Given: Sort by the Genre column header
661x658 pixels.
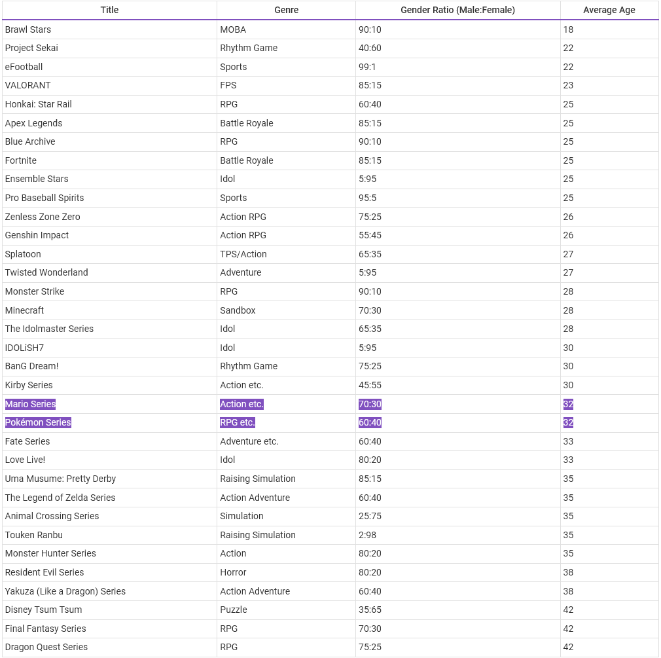Looking at the screenshot, I should pyautogui.click(x=286, y=10).
